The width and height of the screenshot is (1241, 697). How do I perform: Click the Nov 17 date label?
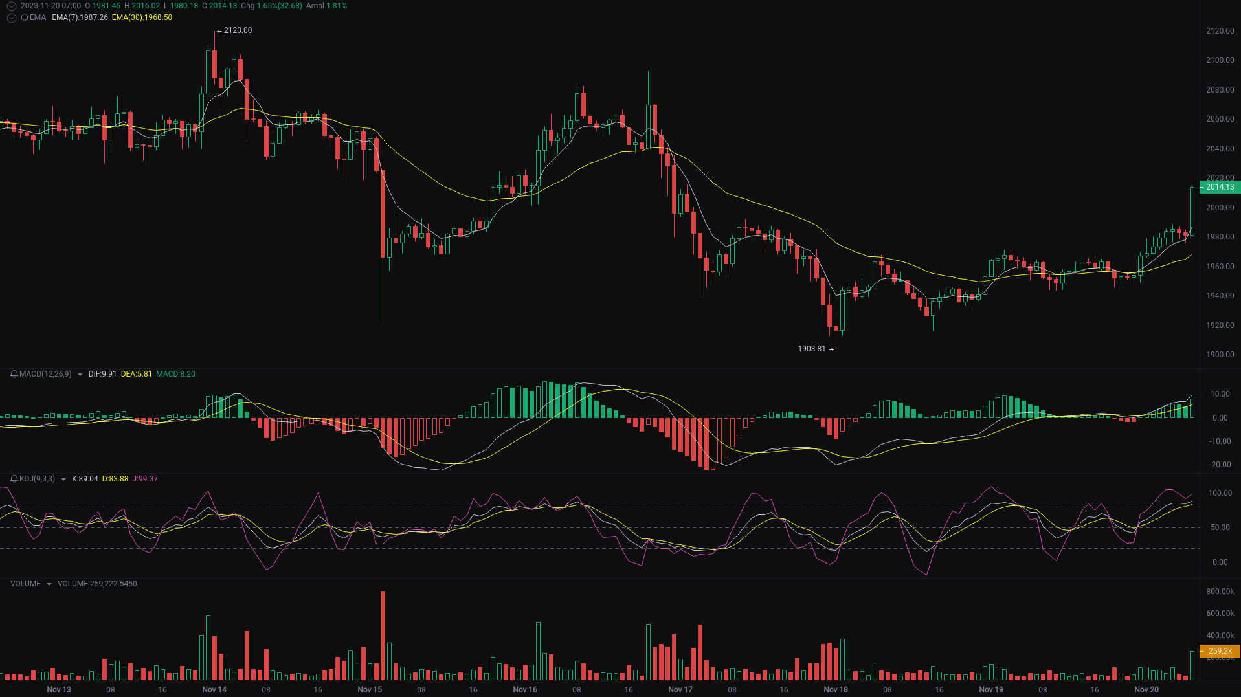tap(680, 690)
